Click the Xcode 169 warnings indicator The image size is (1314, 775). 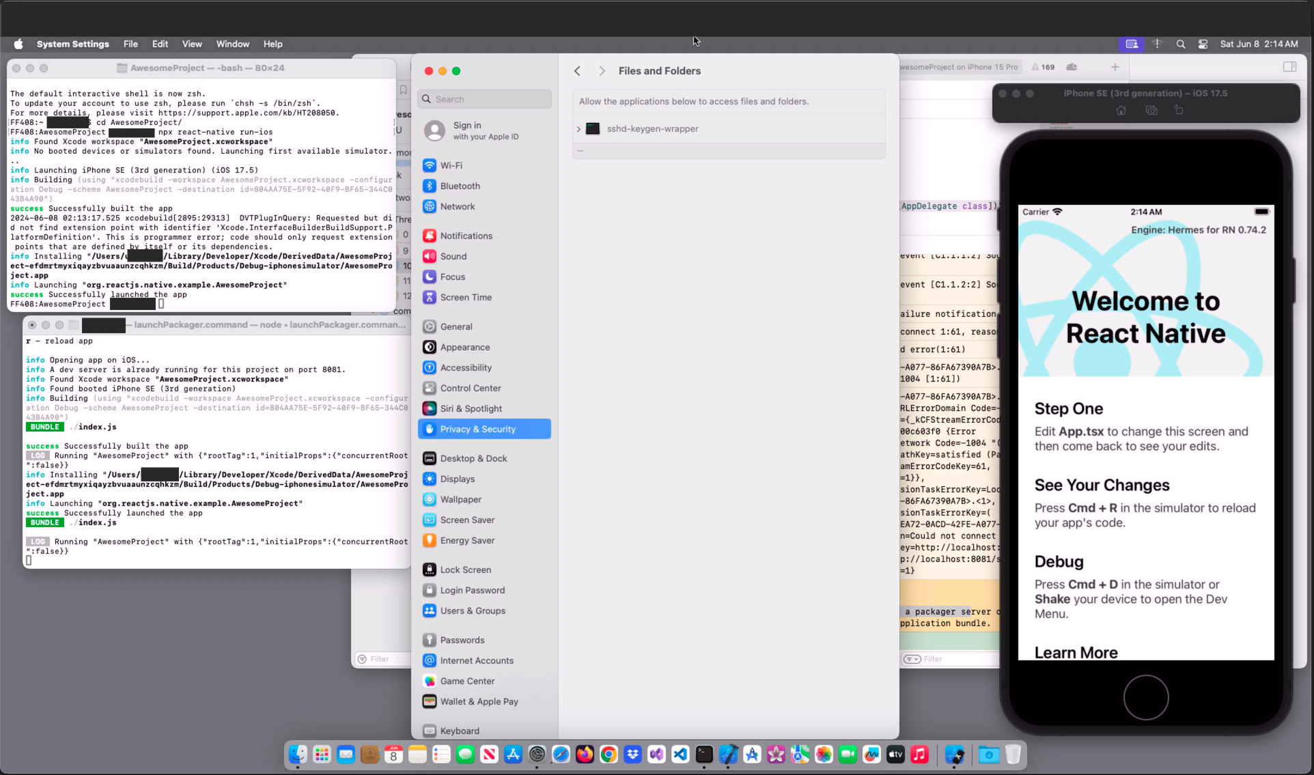[x=1043, y=67]
